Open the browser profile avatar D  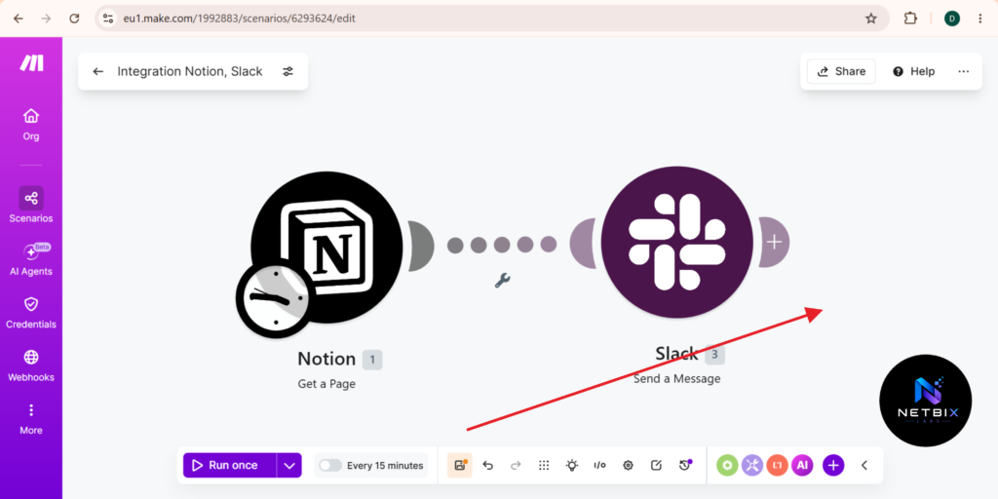[951, 19]
